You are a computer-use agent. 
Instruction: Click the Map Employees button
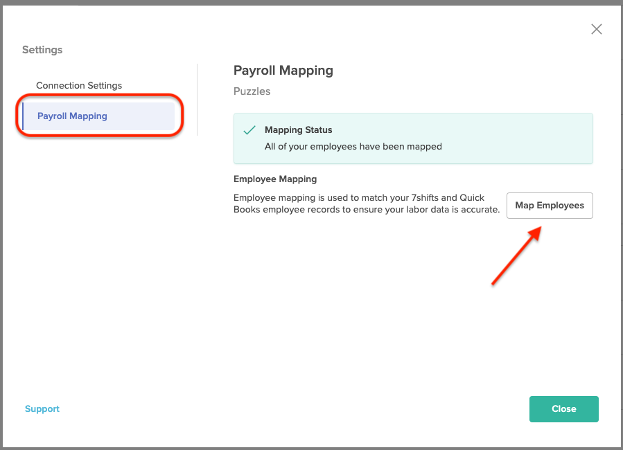point(550,206)
